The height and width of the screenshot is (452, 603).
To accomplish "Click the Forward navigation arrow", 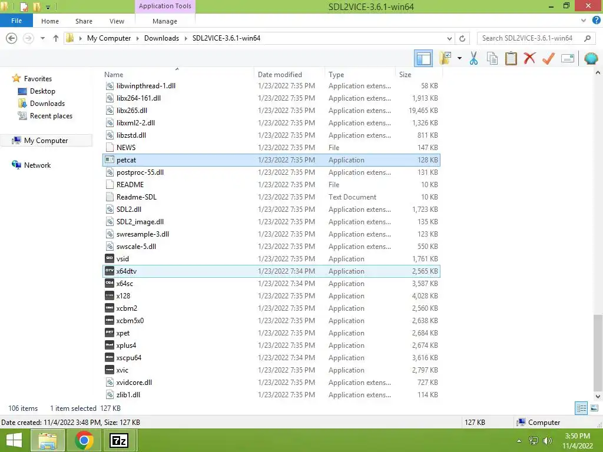I will (x=28, y=38).
